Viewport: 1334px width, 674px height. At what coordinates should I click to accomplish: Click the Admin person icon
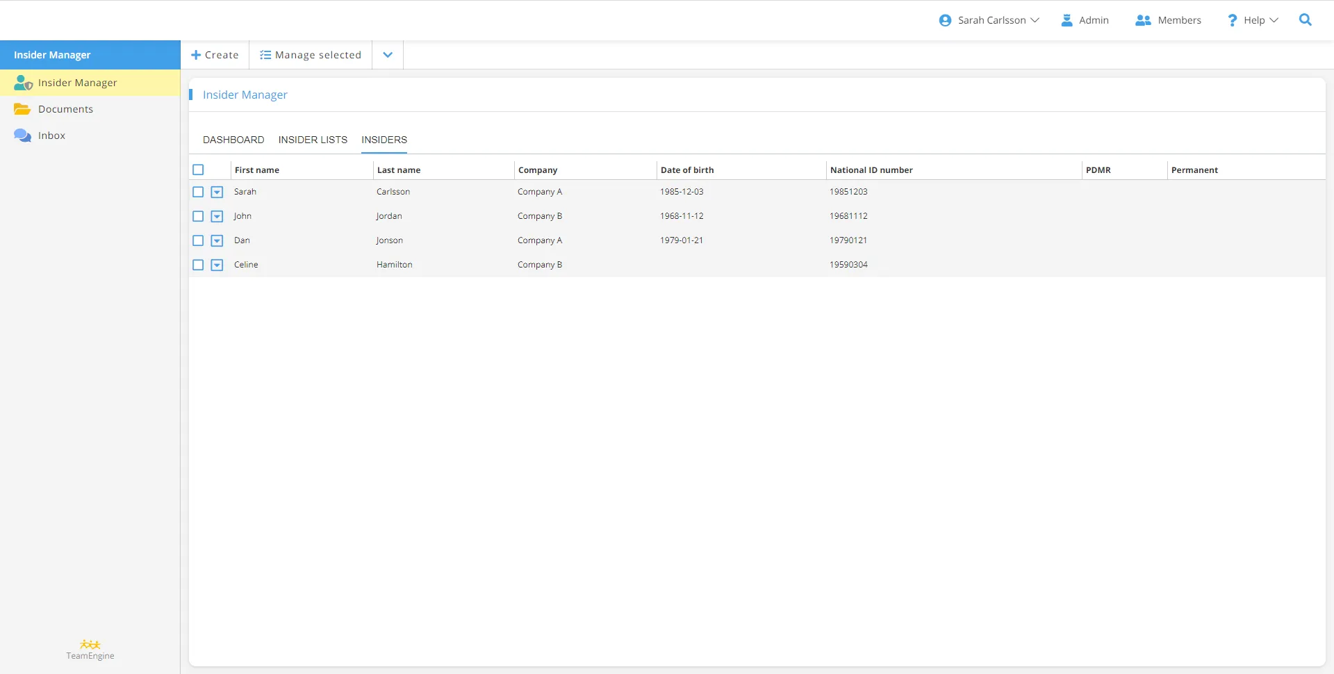coord(1067,20)
